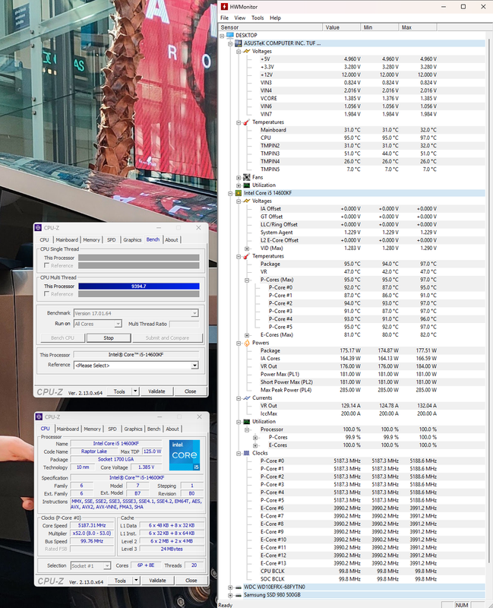Viewport: 493px width, 608px height.
Task: Collapse the DESKTOP tree node
Action: [222, 35]
